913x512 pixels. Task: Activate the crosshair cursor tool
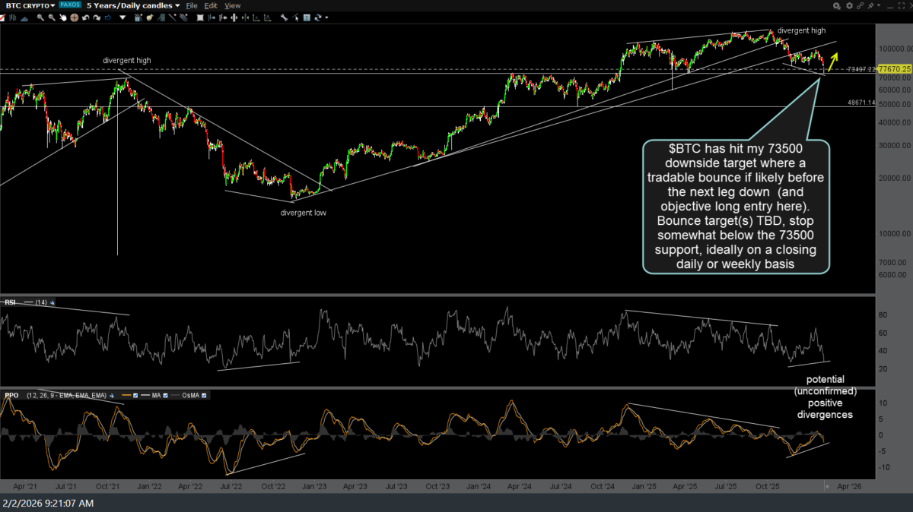tap(74, 18)
